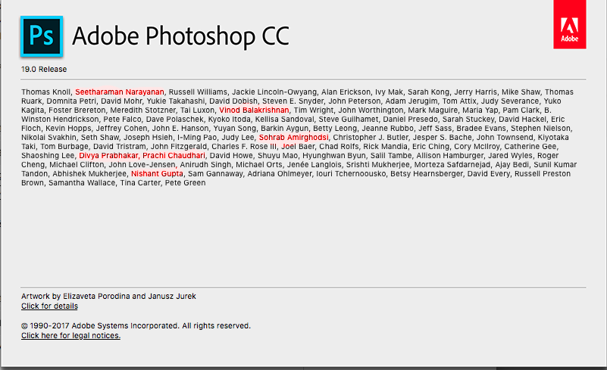Click red name 'Prachi Chaudhari'
Screen dimensions: 607x370
coord(174,155)
